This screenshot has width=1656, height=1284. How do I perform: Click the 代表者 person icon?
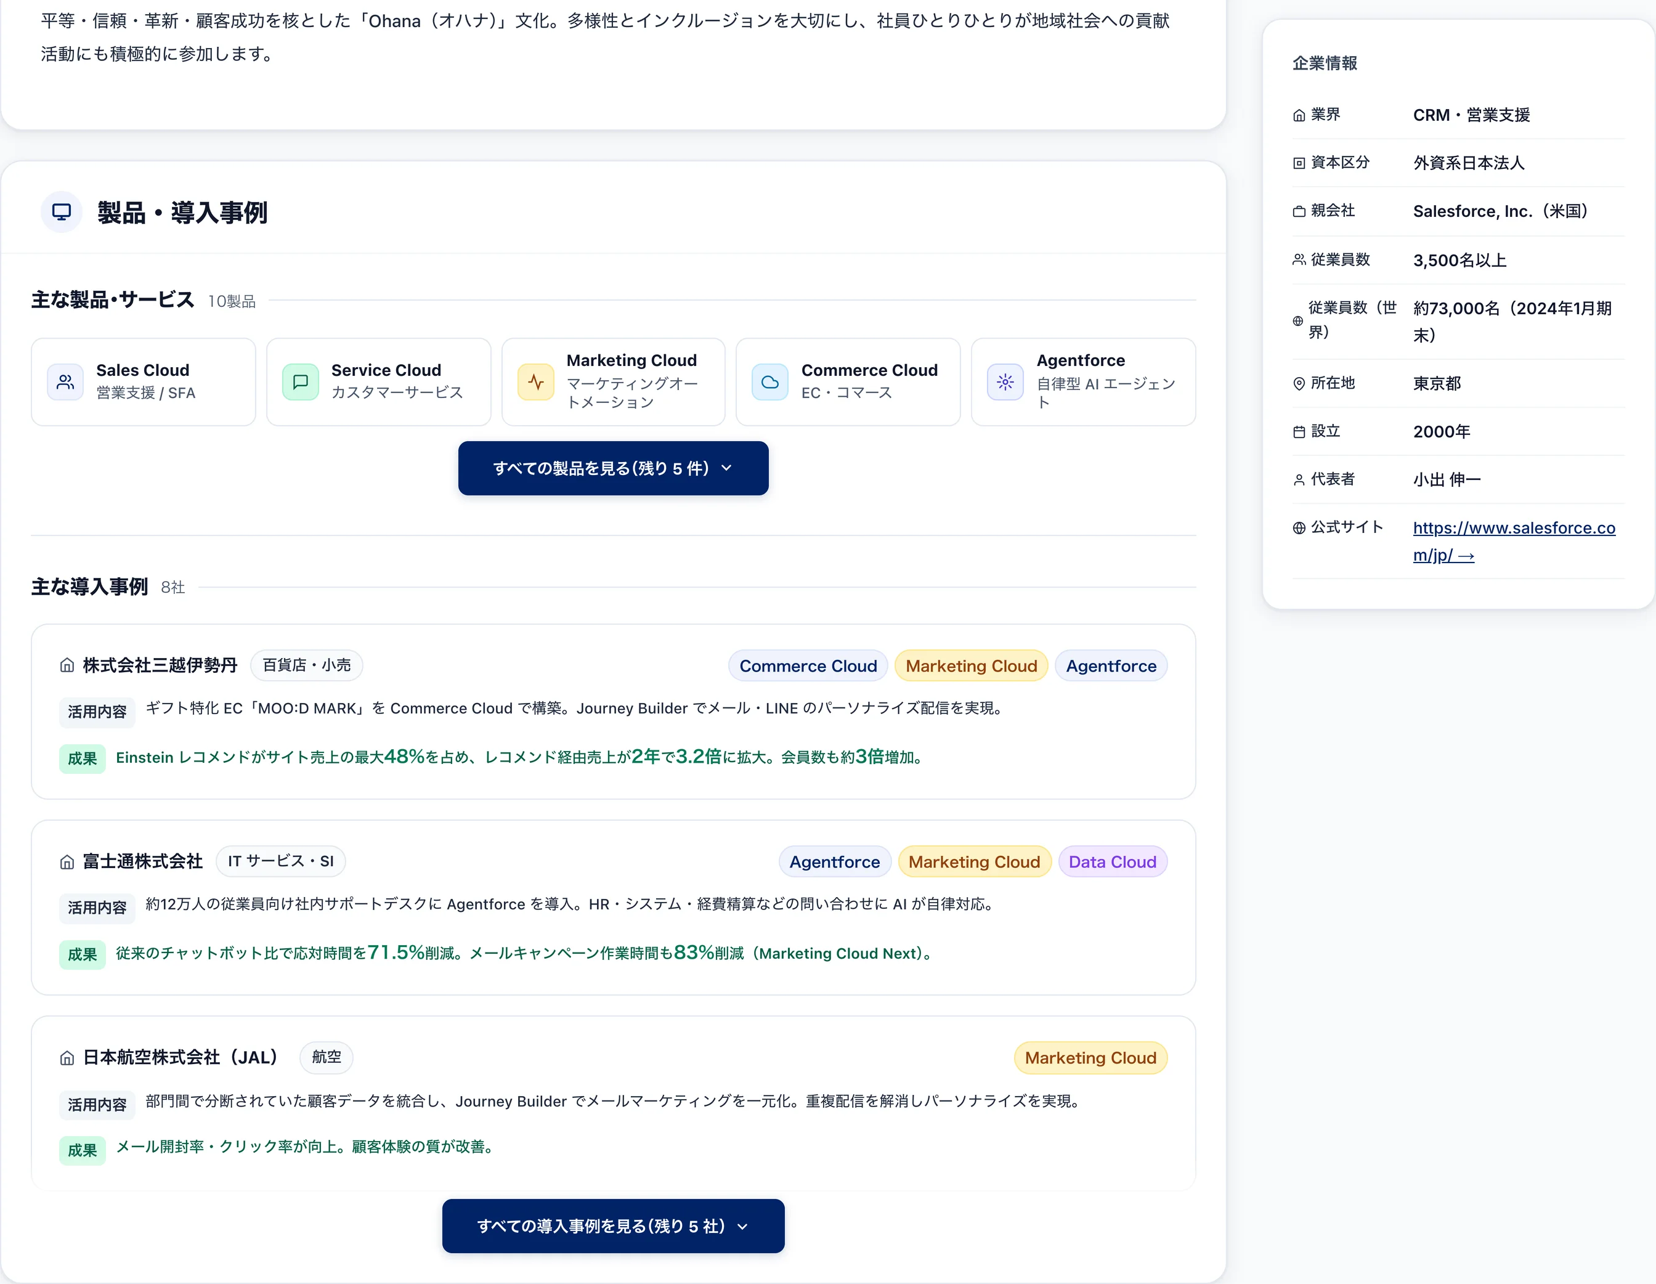pyautogui.click(x=1299, y=479)
